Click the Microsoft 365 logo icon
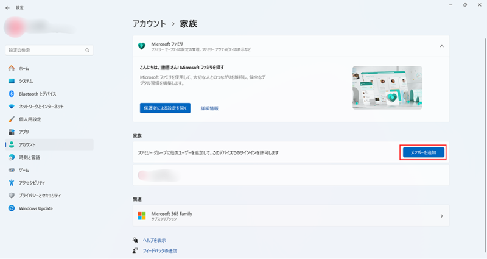The width and height of the screenshot is (487, 259). coord(142,216)
